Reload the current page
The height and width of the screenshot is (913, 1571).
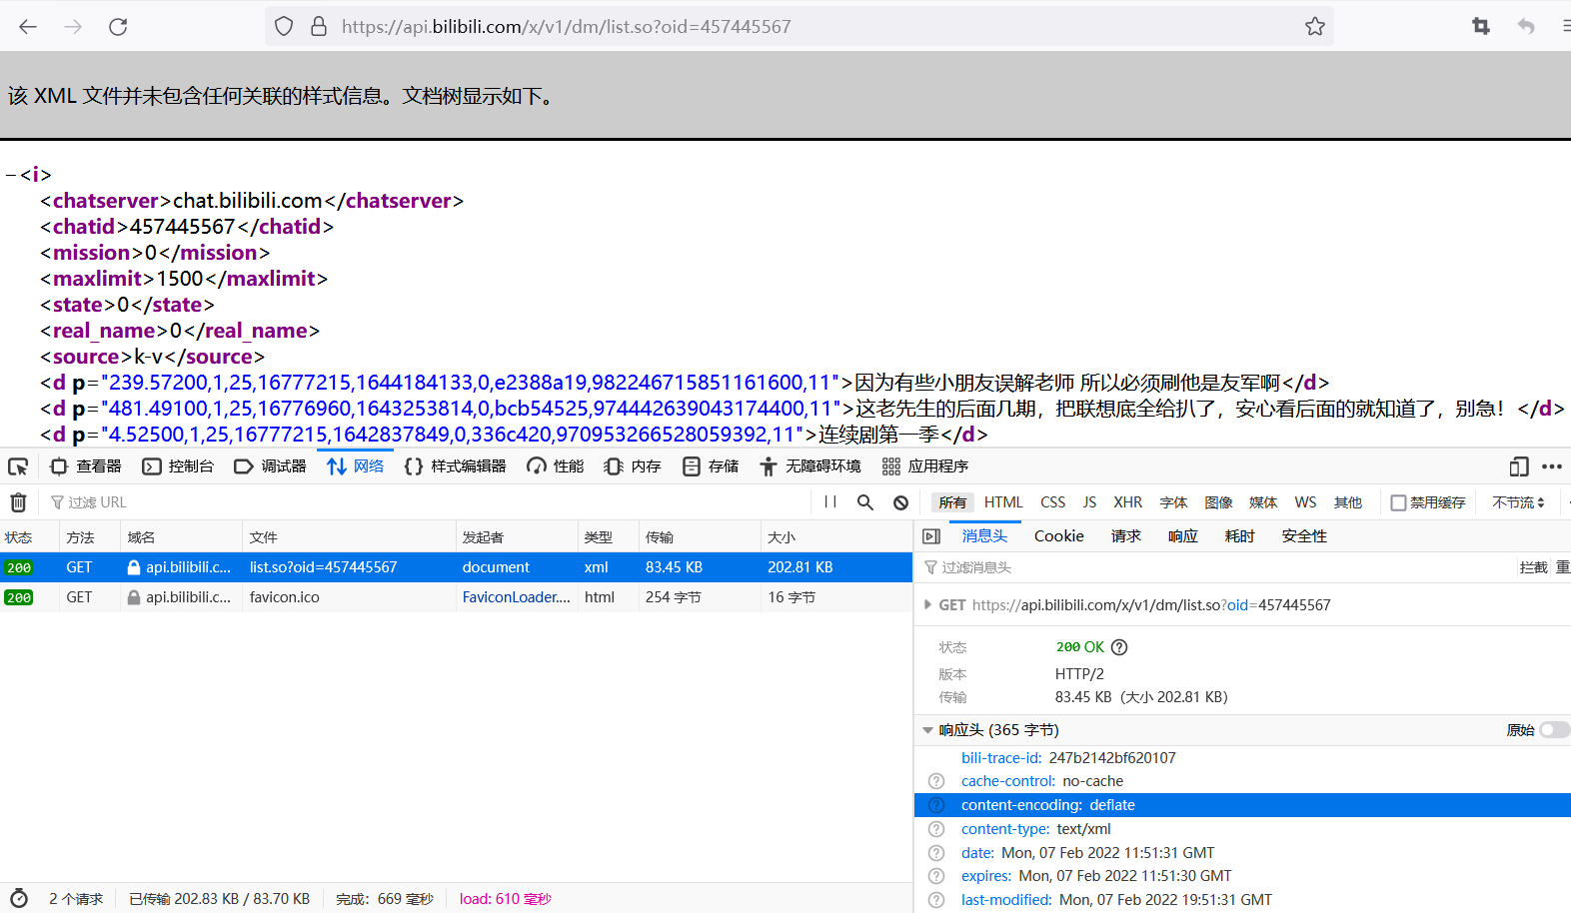point(118,27)
